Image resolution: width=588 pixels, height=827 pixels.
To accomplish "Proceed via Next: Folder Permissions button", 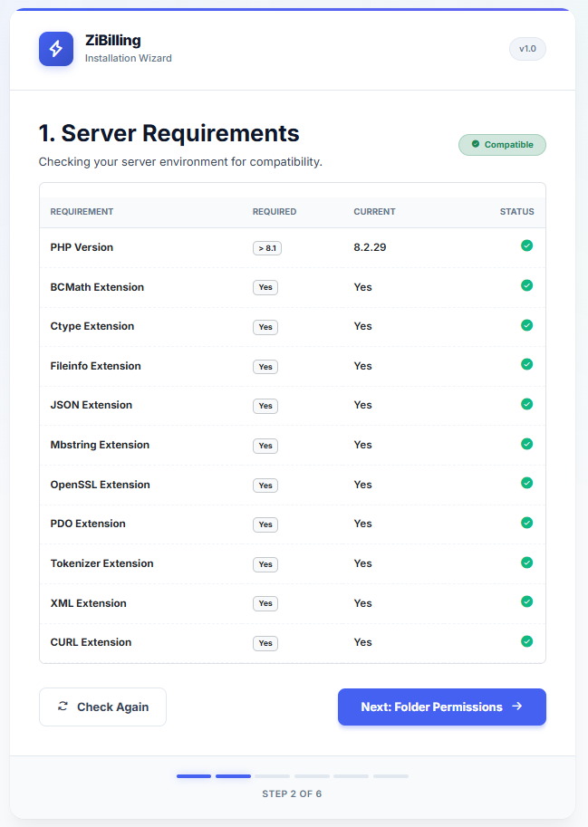I will pos(441,707).
